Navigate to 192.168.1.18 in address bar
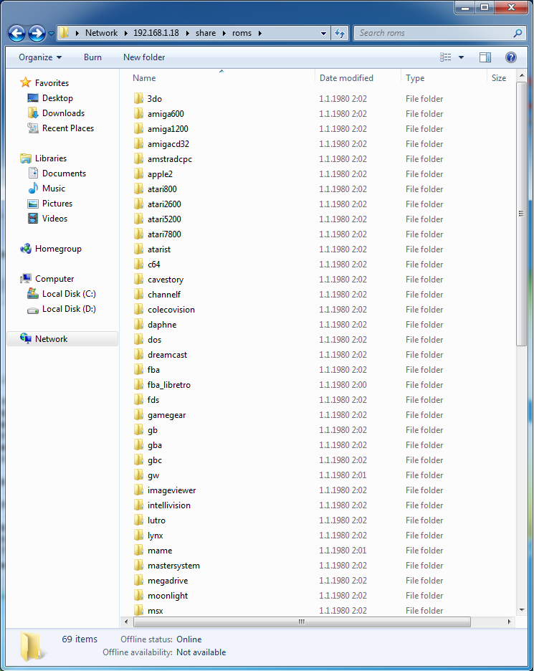This screenshot has width=534, height=671. click(156, 33)
